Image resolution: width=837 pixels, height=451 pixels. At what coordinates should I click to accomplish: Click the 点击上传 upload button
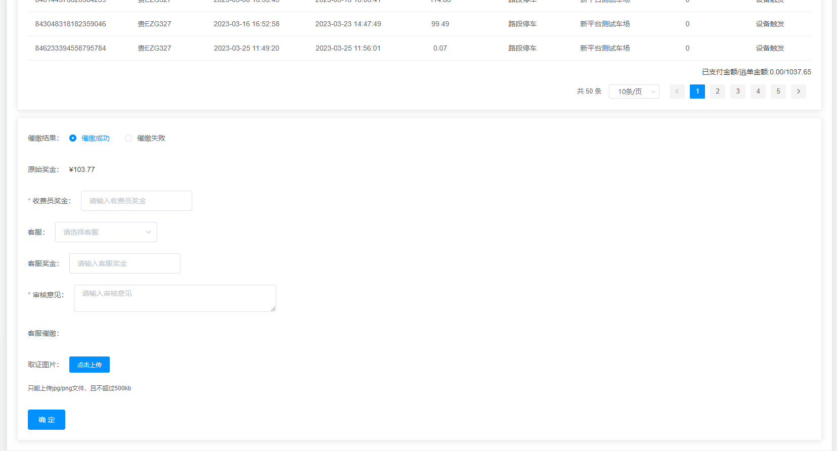click(90, 365)
